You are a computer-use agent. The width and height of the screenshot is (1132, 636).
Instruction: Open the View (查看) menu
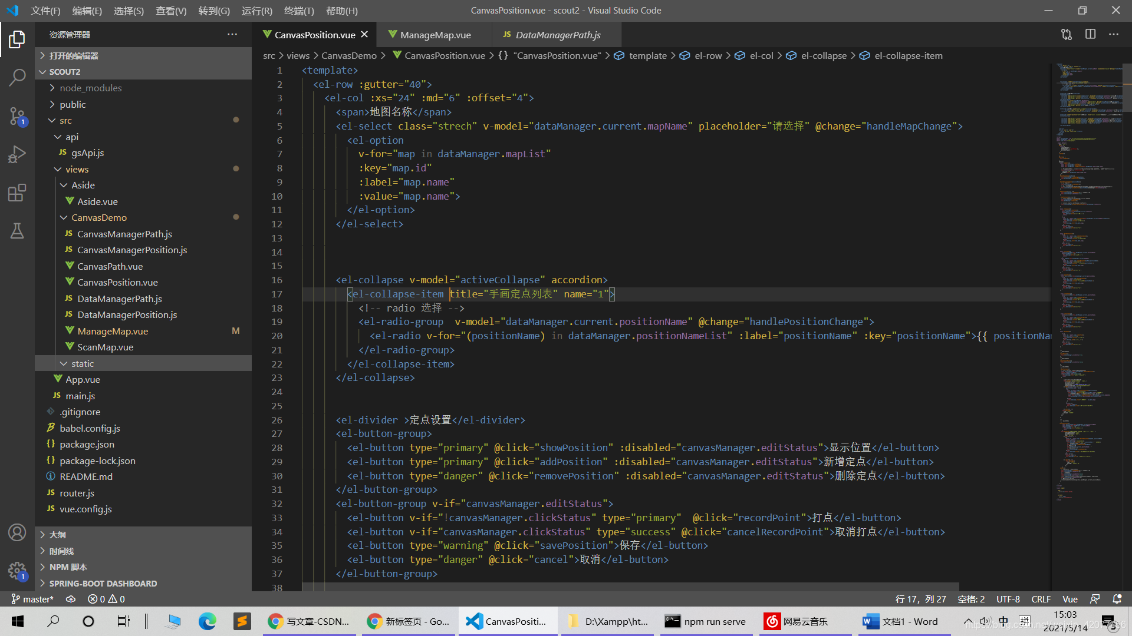pos(171,11)
